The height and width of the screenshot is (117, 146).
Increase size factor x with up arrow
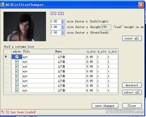(62, 21)
